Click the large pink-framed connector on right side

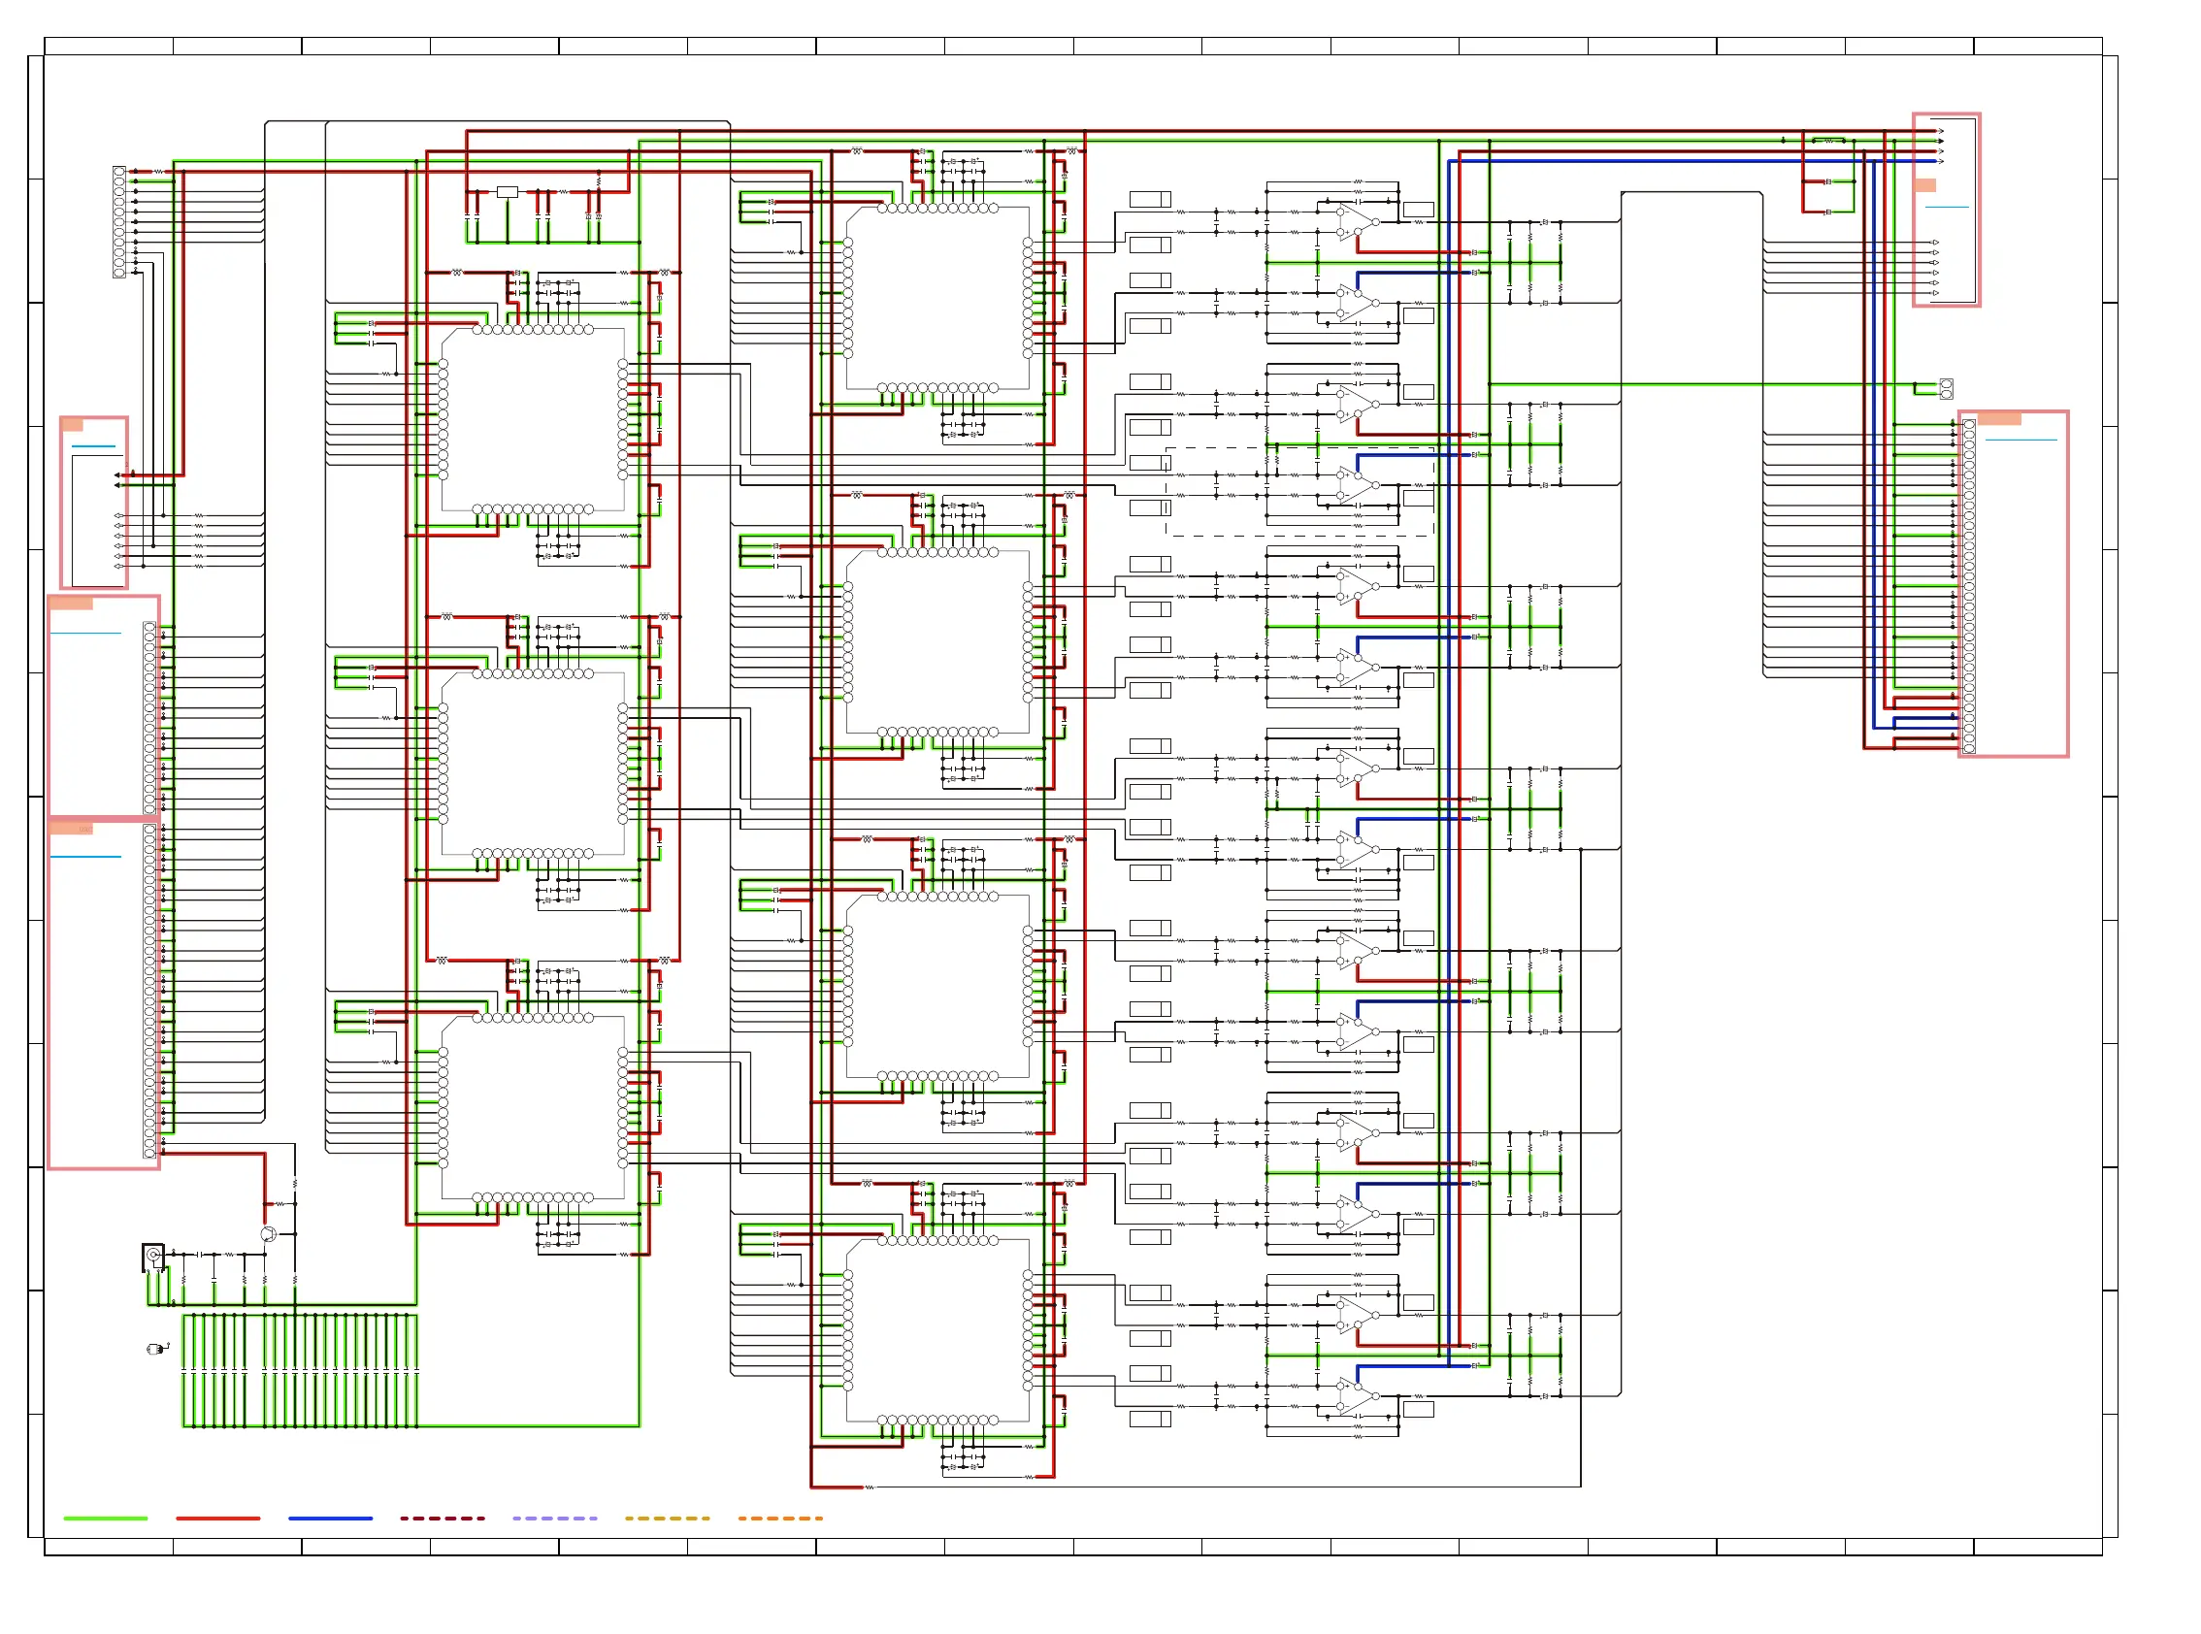tap(2013, 583)
